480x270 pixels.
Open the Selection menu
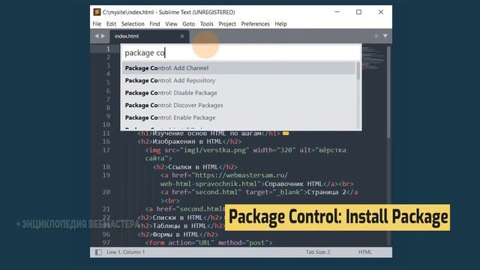(133, 24)
